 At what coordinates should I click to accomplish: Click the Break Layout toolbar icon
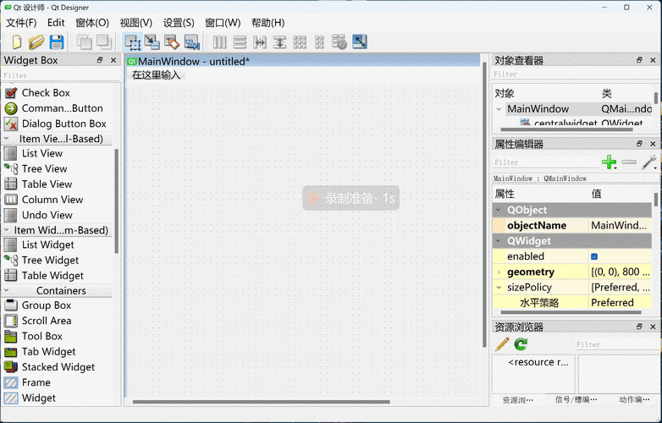[x=339, y=41]
